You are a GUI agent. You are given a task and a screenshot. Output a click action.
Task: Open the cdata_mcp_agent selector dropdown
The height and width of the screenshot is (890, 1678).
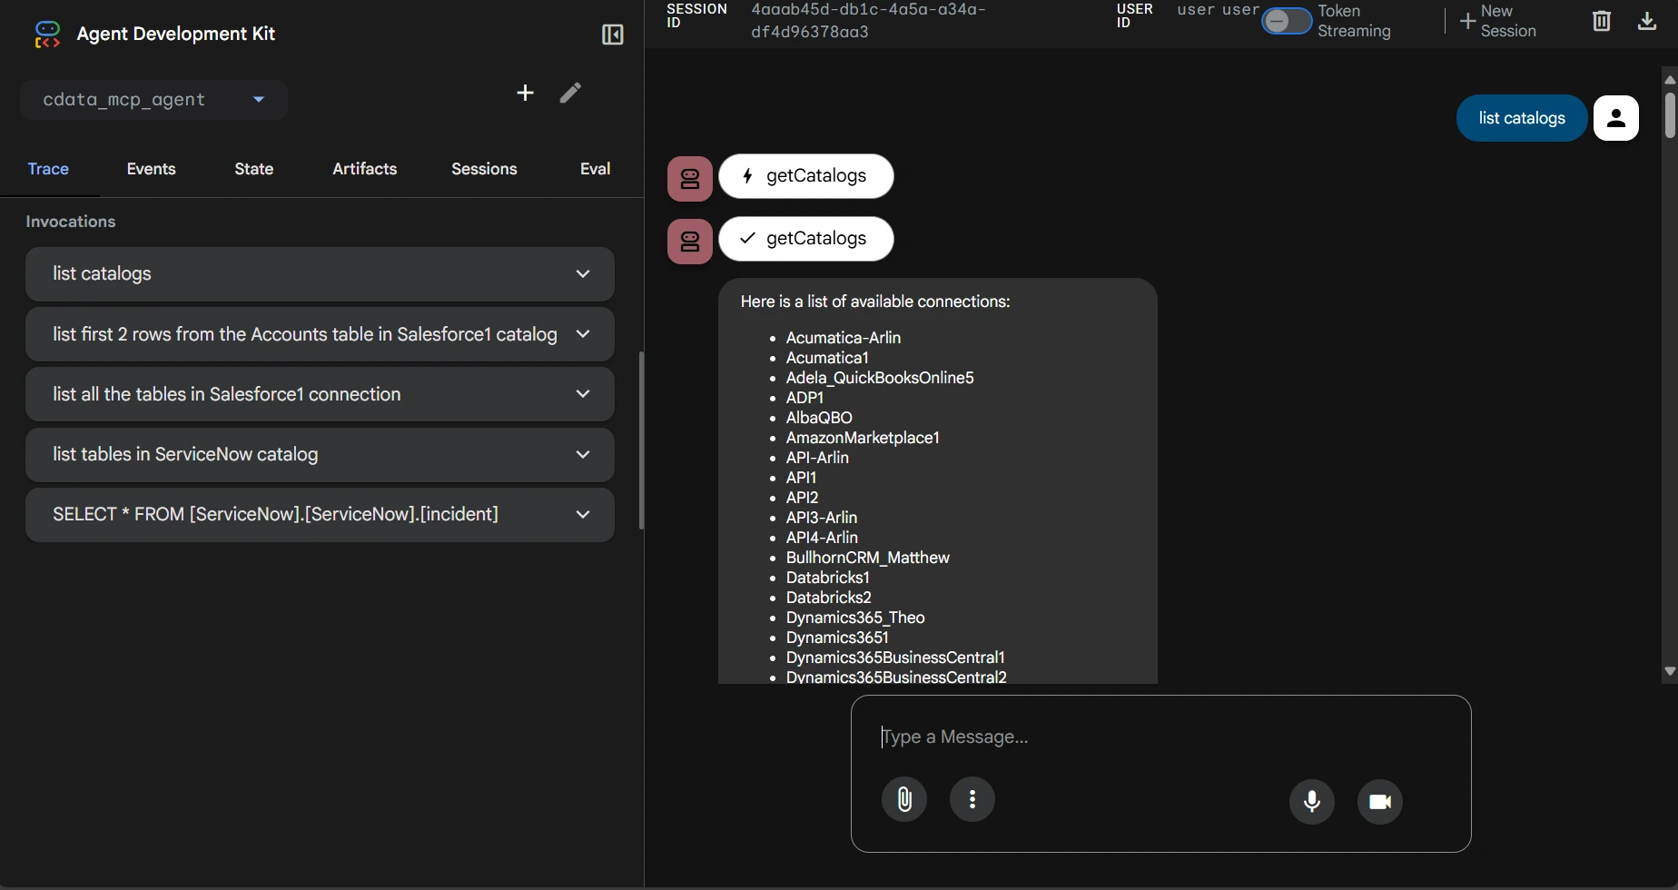tap(153, 100)
